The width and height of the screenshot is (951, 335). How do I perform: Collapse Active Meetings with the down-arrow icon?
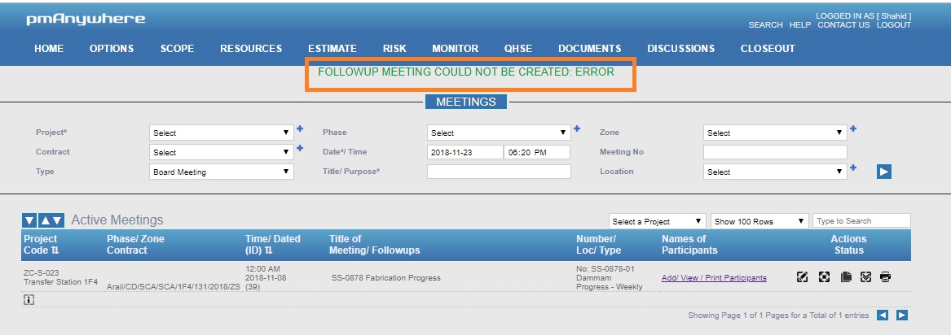29,220
